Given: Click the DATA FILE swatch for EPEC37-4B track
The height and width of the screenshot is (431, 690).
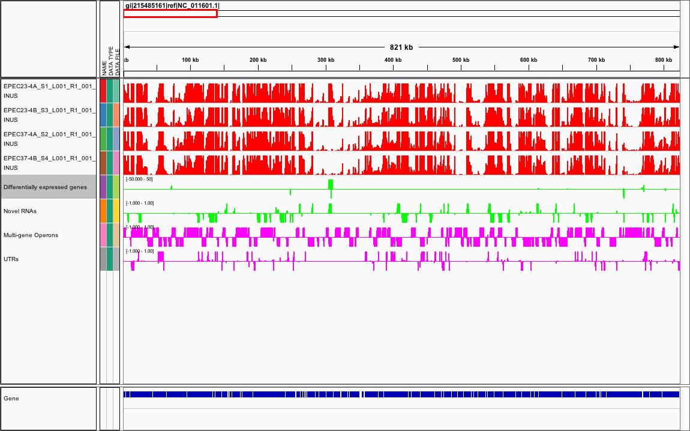Looking at the screenshot, I should coord(116,163).
